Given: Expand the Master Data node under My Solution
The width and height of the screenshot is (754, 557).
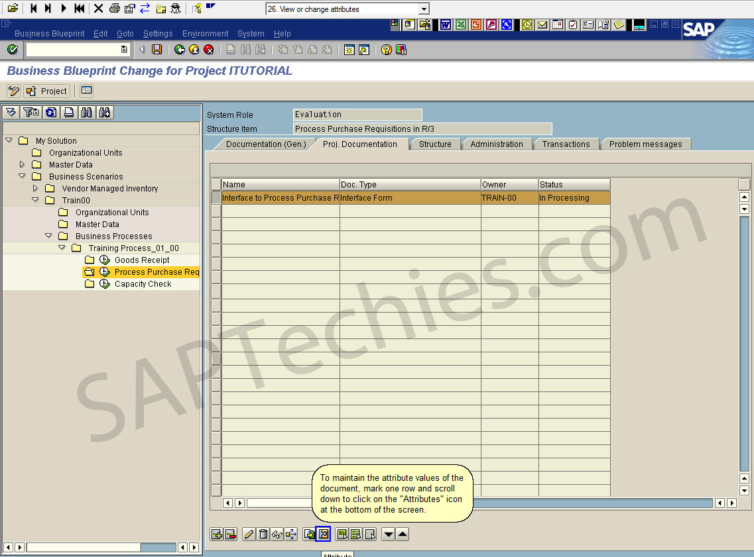Looking at the screenshot, I should [22, 164].
